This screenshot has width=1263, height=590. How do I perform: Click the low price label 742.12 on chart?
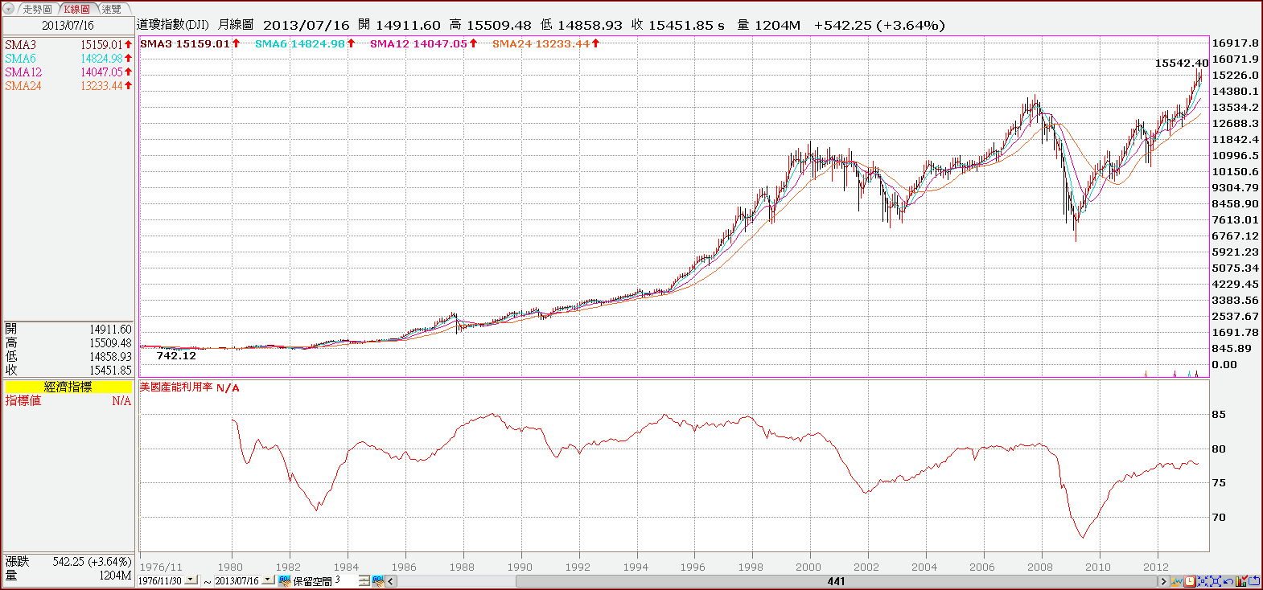(x=176, y=355)
